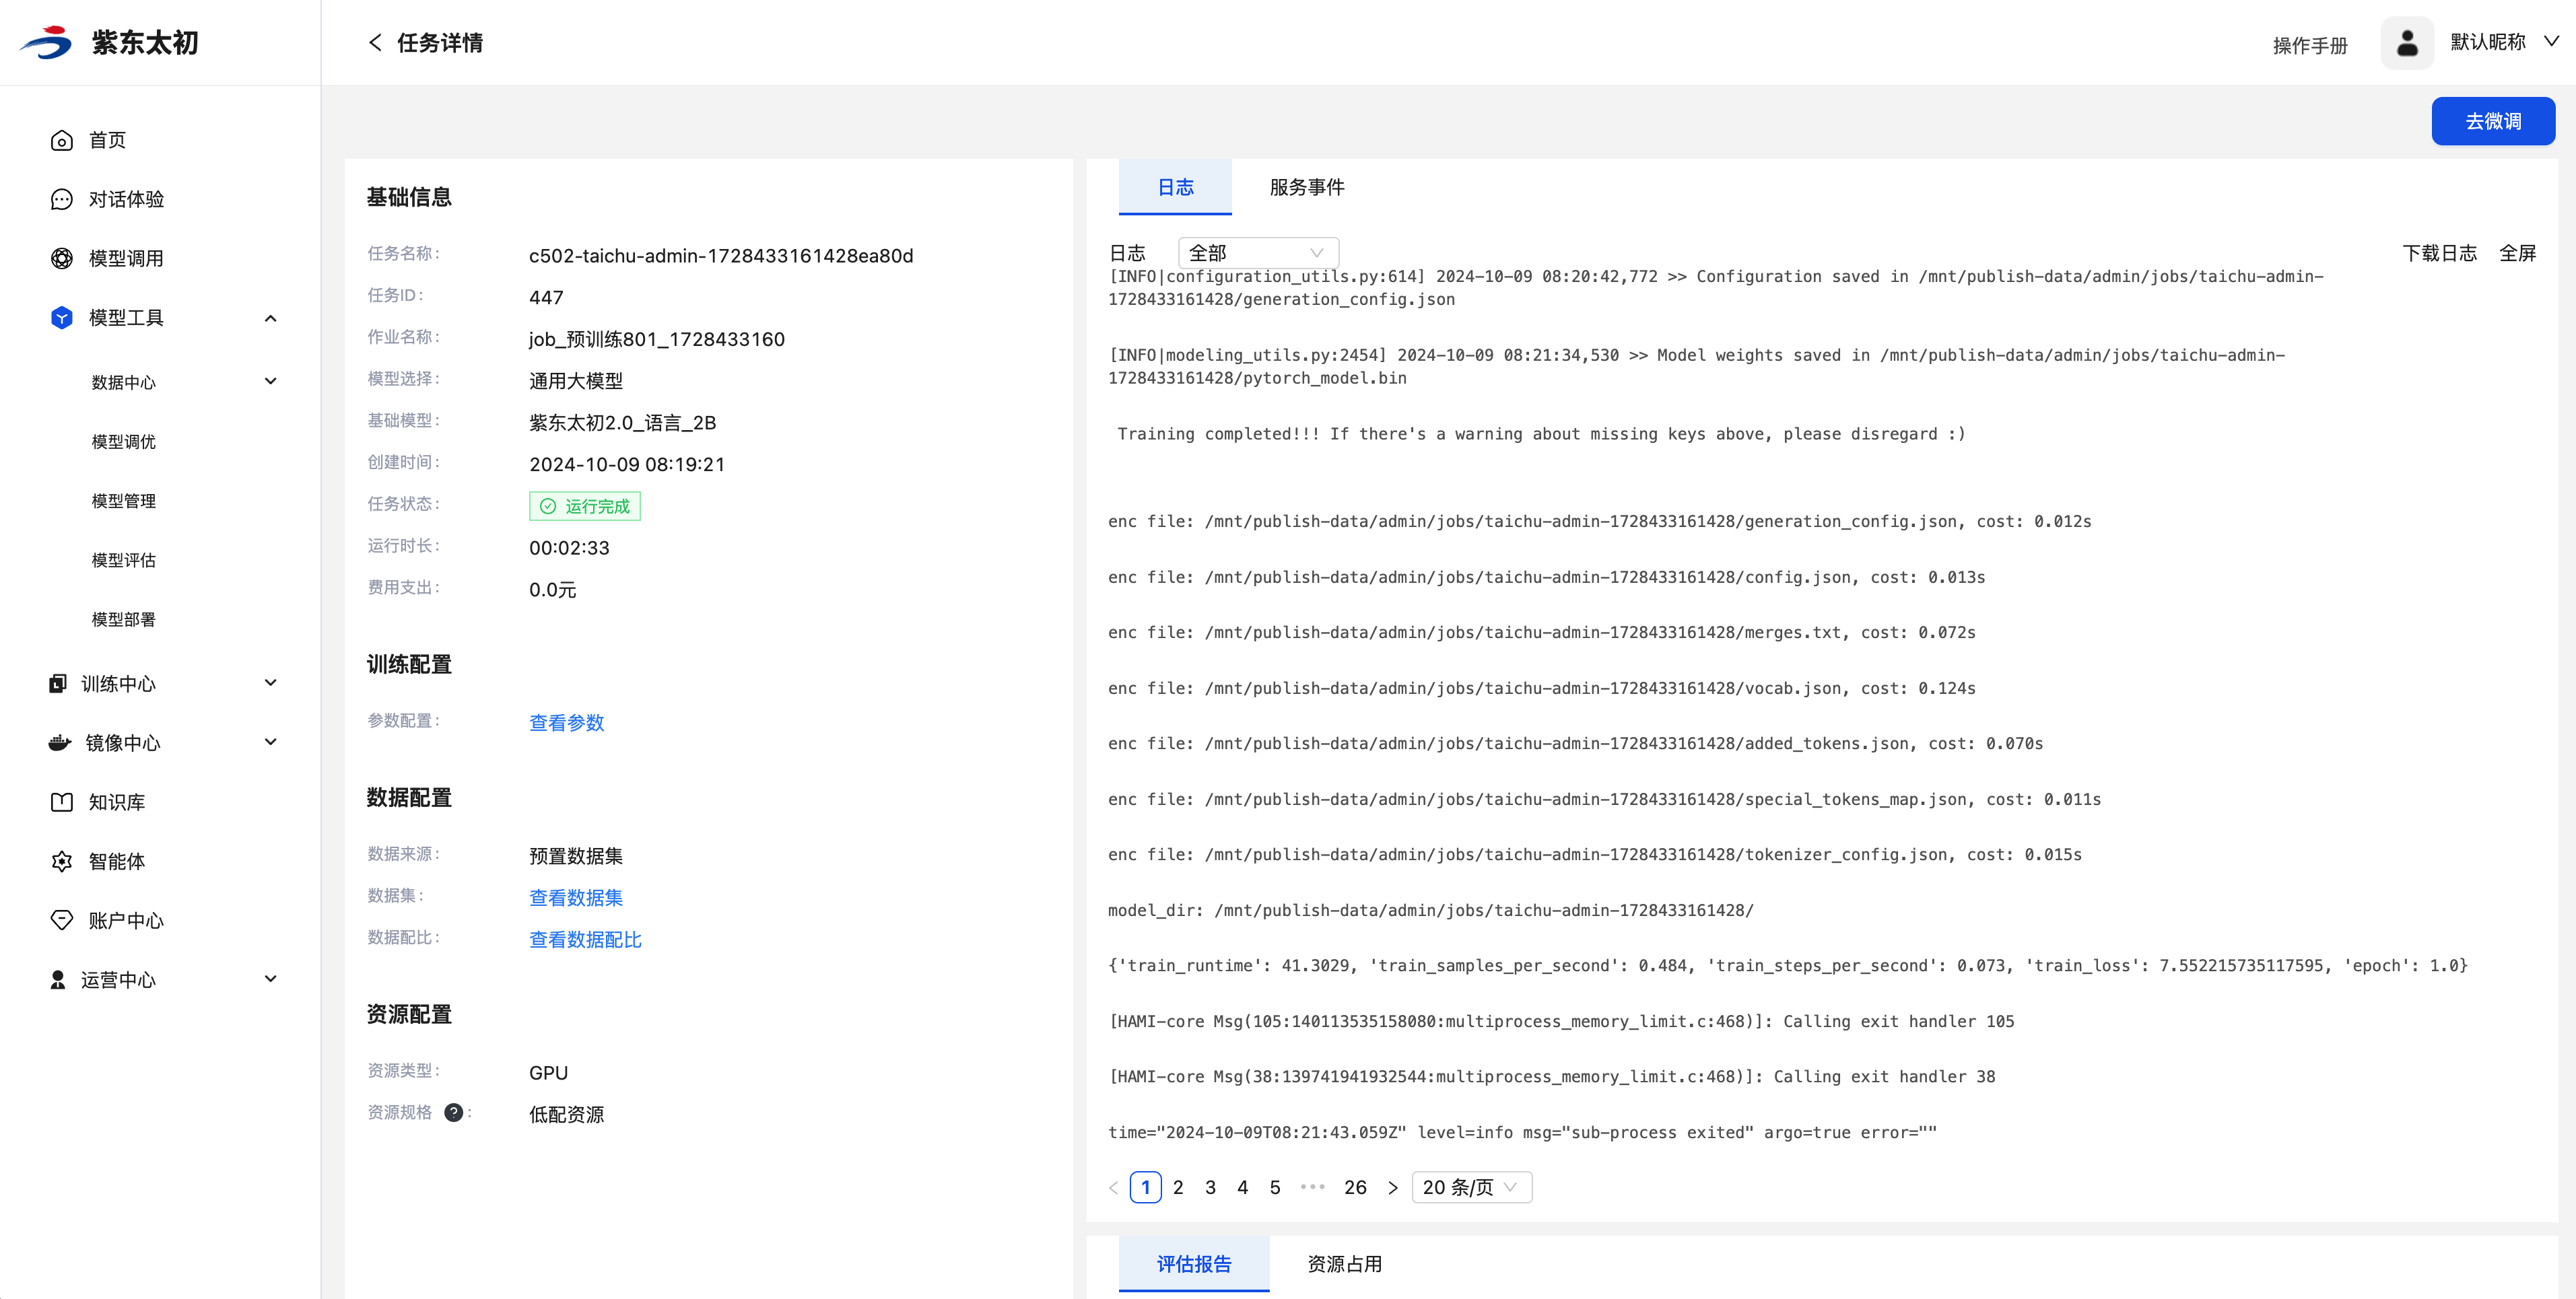
Task: Open the 全部 log filter dropdown
Action: 1257,253
